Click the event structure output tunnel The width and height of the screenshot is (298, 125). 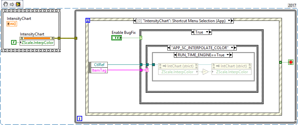point(280,62)
